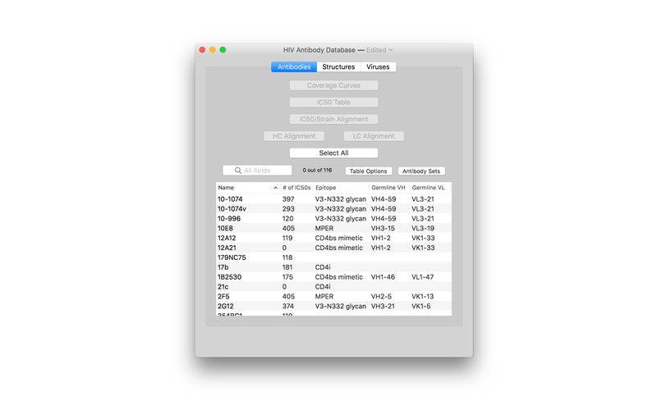Sort by # of IC50s column

point(296,188)
